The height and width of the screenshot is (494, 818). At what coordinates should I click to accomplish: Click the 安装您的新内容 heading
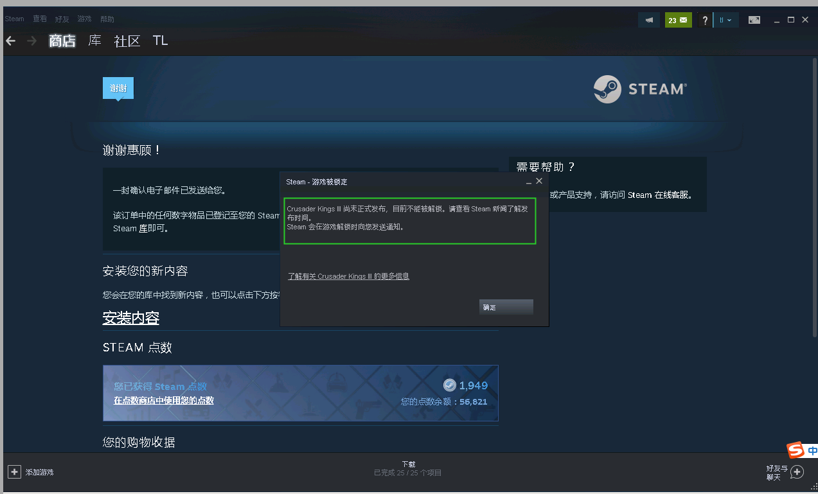[145, 271]
